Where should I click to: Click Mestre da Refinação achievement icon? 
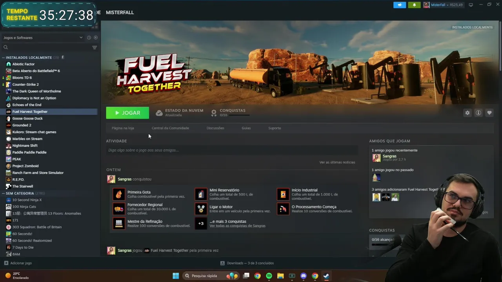pos(119,223)
